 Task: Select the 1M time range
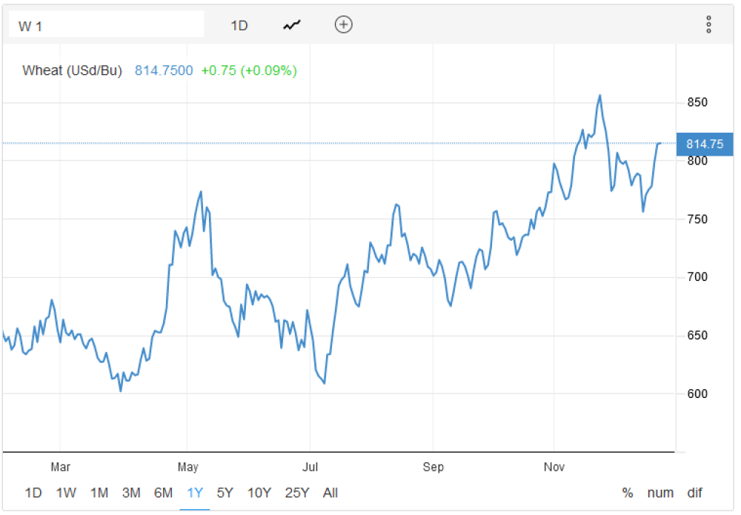click(99, 493)
